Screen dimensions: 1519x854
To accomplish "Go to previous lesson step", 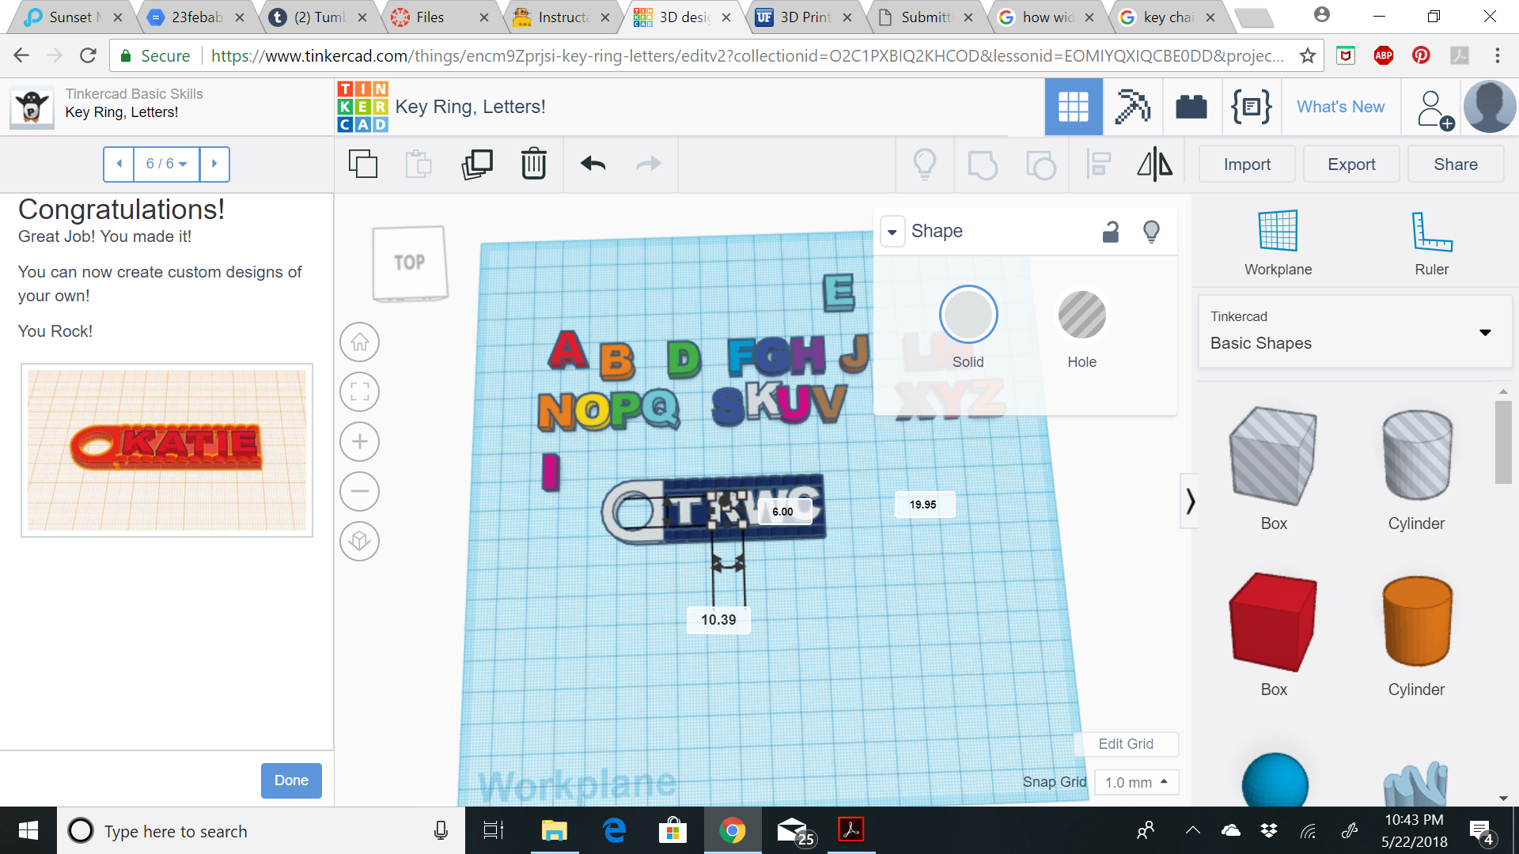I will pos(119,164).
